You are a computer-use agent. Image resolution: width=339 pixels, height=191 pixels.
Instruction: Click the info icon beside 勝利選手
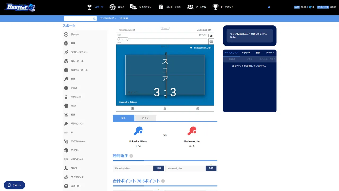[x=131, y=156]
